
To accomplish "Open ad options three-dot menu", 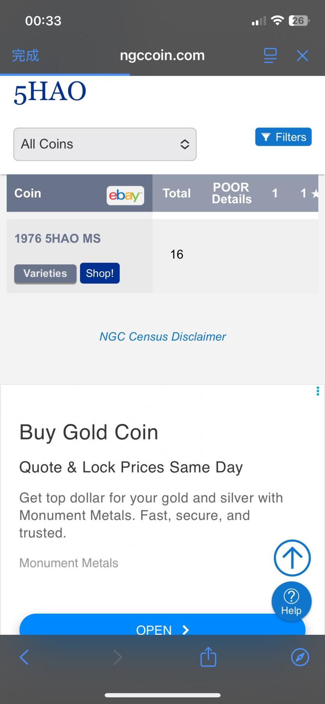I will (318, 391).
